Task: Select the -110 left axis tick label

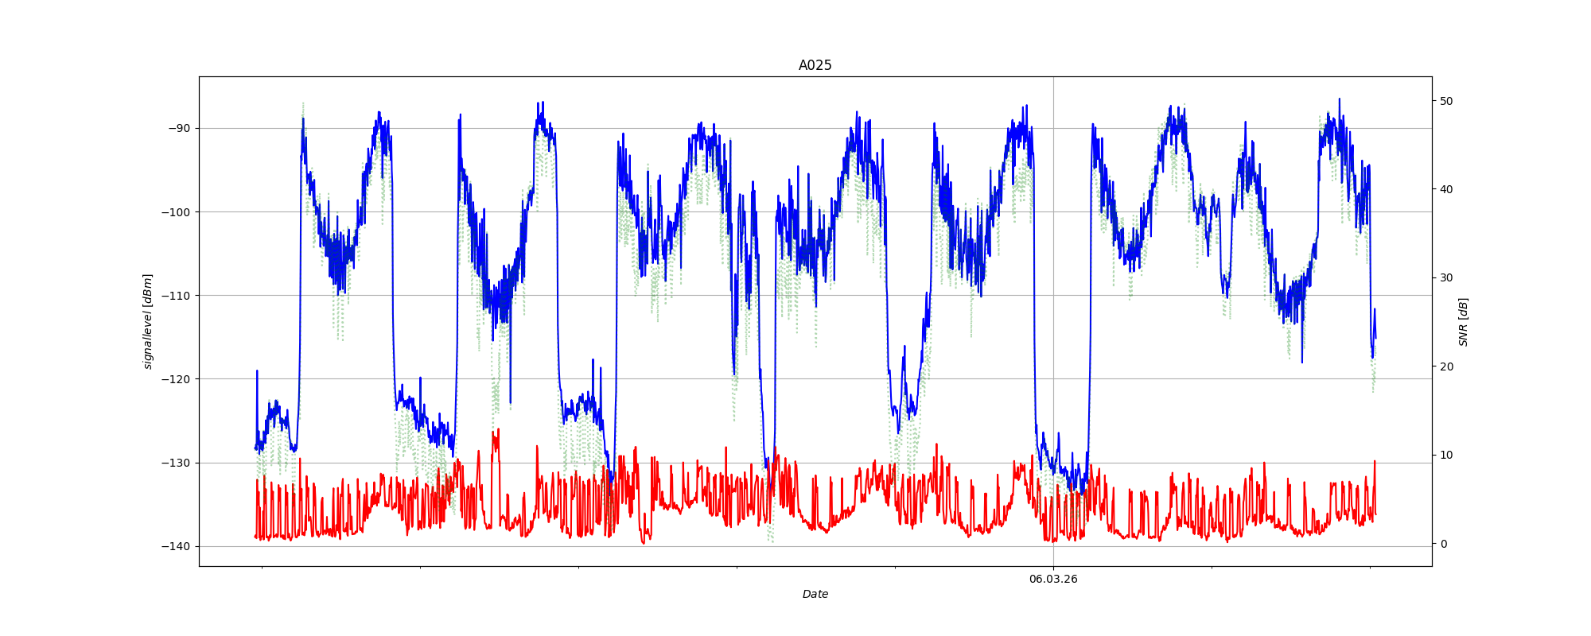Action: click(176, 296)
